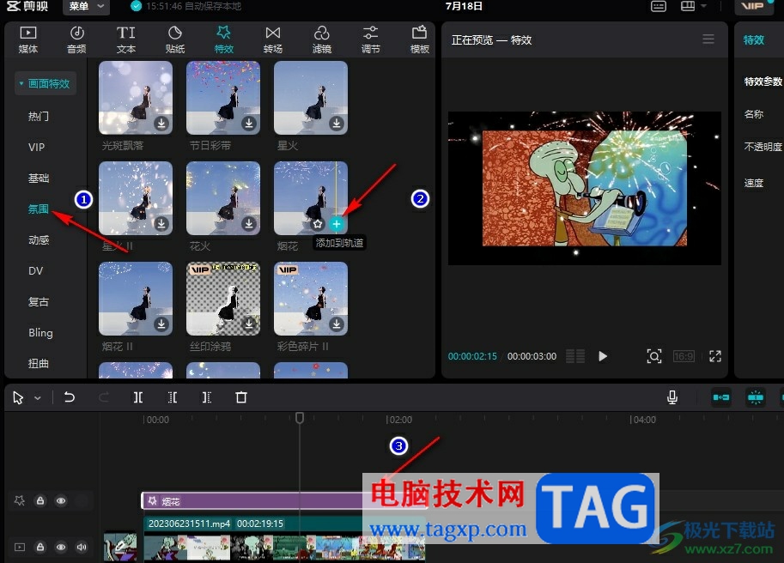Delete the selected clip

241,397
